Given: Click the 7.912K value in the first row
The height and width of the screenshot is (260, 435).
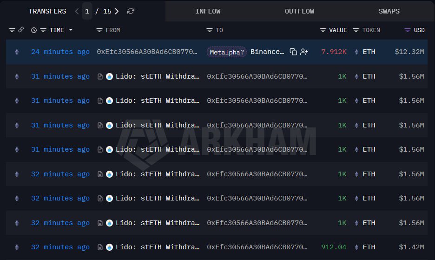Looking at the screenshot, I should (x=334, y=52).
